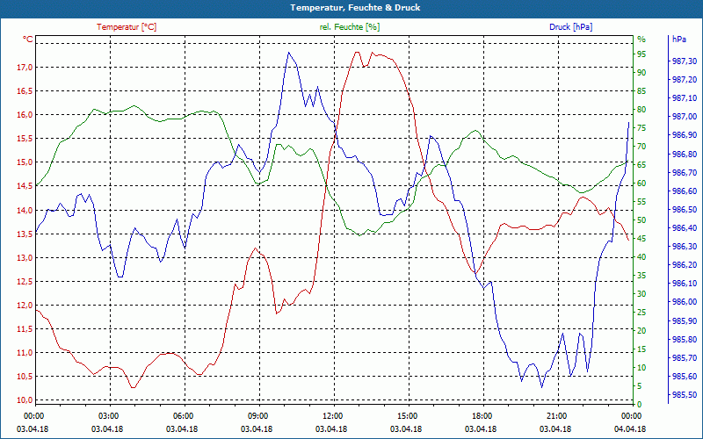Click the '11,5' temperature axis value
The image size is (703, 439).
(x=25, y=328)
